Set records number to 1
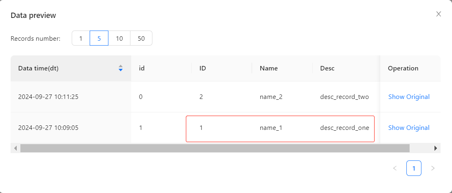The image size is (452, 193). pyautogui.click(x=81, y=38)
